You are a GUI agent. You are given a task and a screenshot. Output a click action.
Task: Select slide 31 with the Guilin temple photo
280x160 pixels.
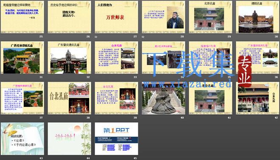point(22,58)
